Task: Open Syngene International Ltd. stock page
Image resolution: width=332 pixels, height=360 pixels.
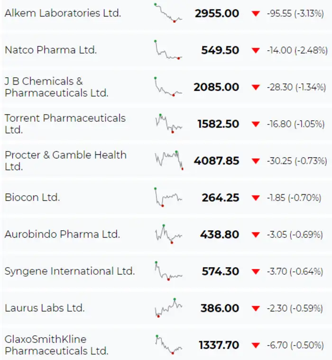Action: coord(70,271)
